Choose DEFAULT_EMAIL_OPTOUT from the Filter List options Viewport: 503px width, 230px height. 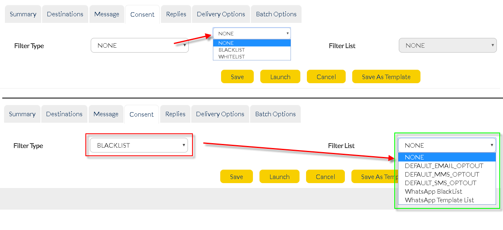point(444,166)
